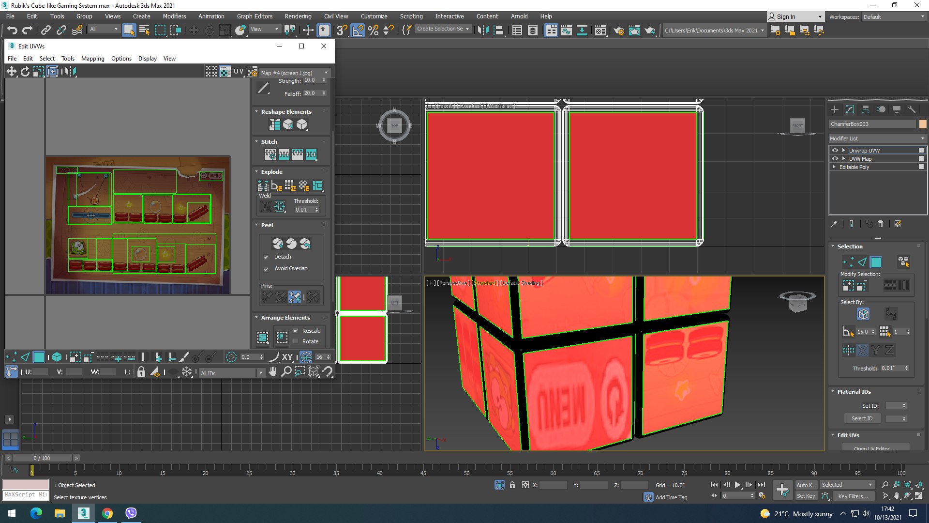Click the Quick Peel icon

[278, 244]
